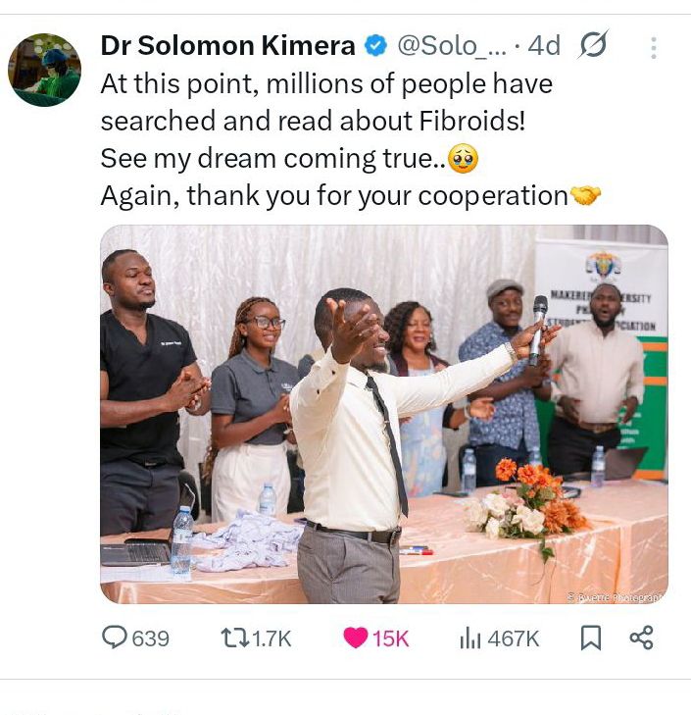Screen dimensions: 691x715
Task: Open the @Solo_ handle link
Action: (451, 46)
